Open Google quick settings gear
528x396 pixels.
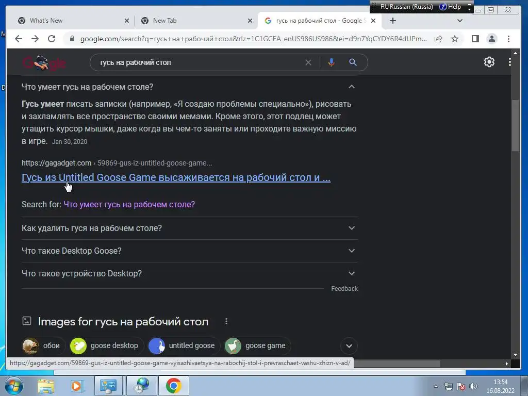tap(489, 62)
